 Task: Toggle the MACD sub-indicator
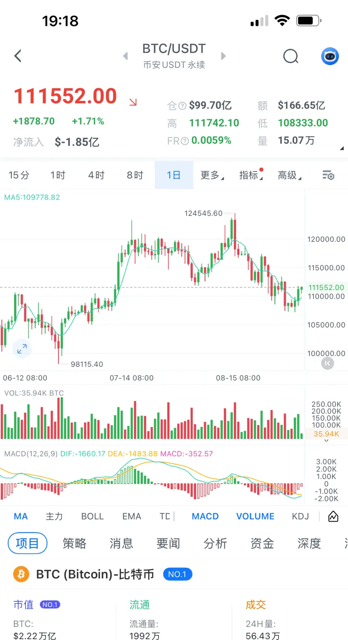point(205,516)
